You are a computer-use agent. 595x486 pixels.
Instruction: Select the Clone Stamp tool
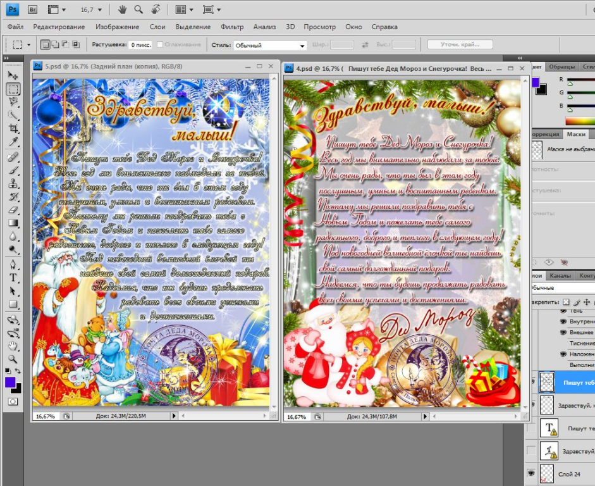[13, 184]
